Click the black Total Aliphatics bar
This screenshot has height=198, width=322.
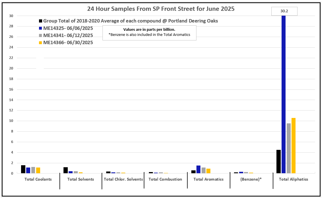pyautogui.click(x=278, y=161)
